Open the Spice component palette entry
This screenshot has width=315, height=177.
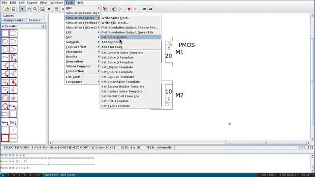(5, 122)
